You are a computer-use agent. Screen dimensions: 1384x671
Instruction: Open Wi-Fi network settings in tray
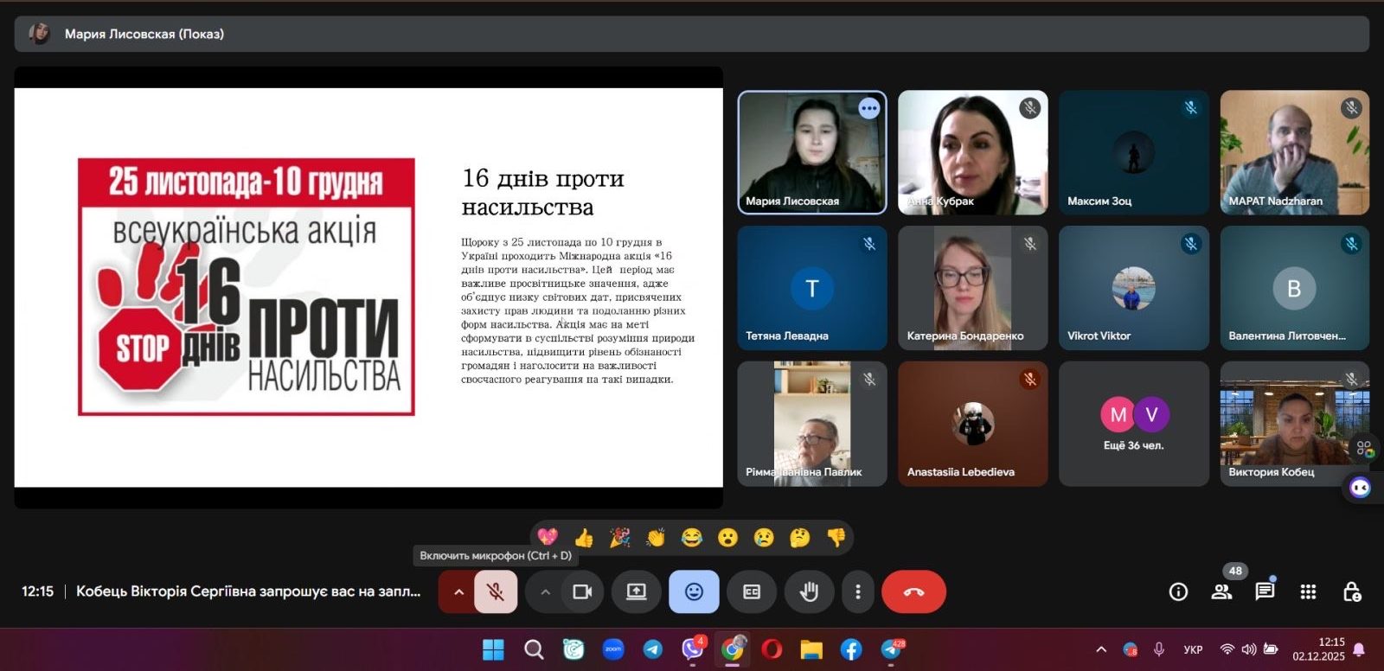1227,649
